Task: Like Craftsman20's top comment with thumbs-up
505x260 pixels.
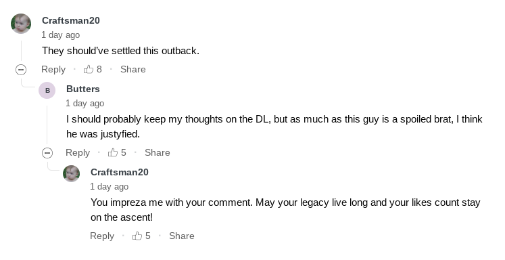Action: coord(89,69)
